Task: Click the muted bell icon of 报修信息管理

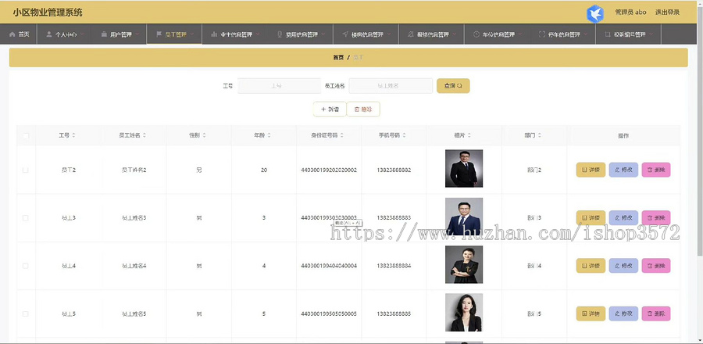Action: click(x=411, y=34)
